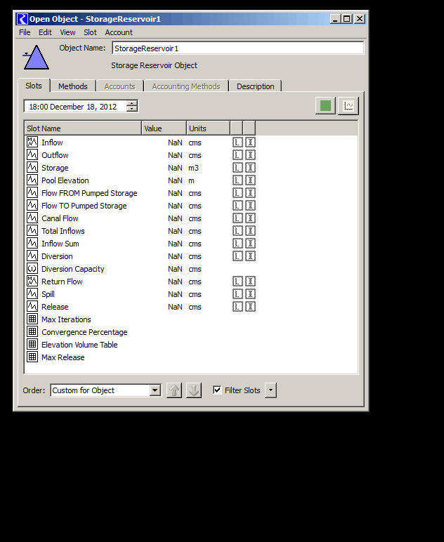
Task: Click the plot slots chart button
Action: [348, 106]
